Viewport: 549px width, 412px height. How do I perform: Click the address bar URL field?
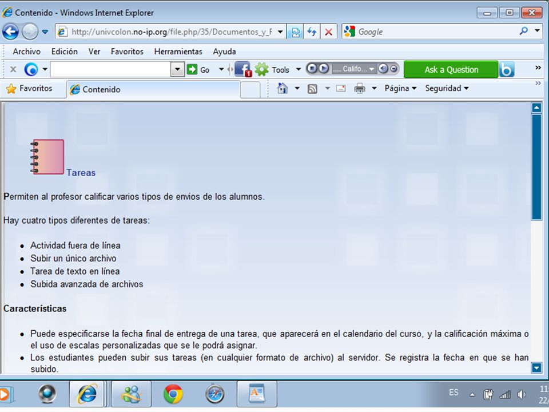point(170,32)
